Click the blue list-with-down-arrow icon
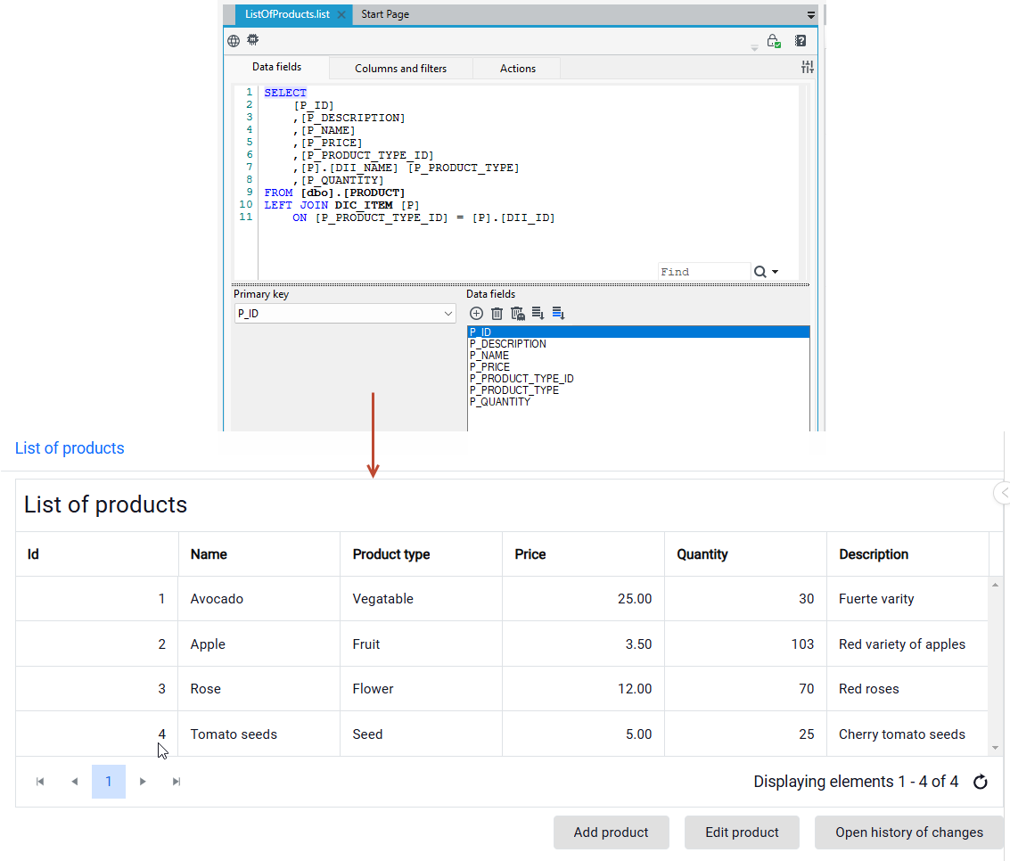 tap(558, 314)
